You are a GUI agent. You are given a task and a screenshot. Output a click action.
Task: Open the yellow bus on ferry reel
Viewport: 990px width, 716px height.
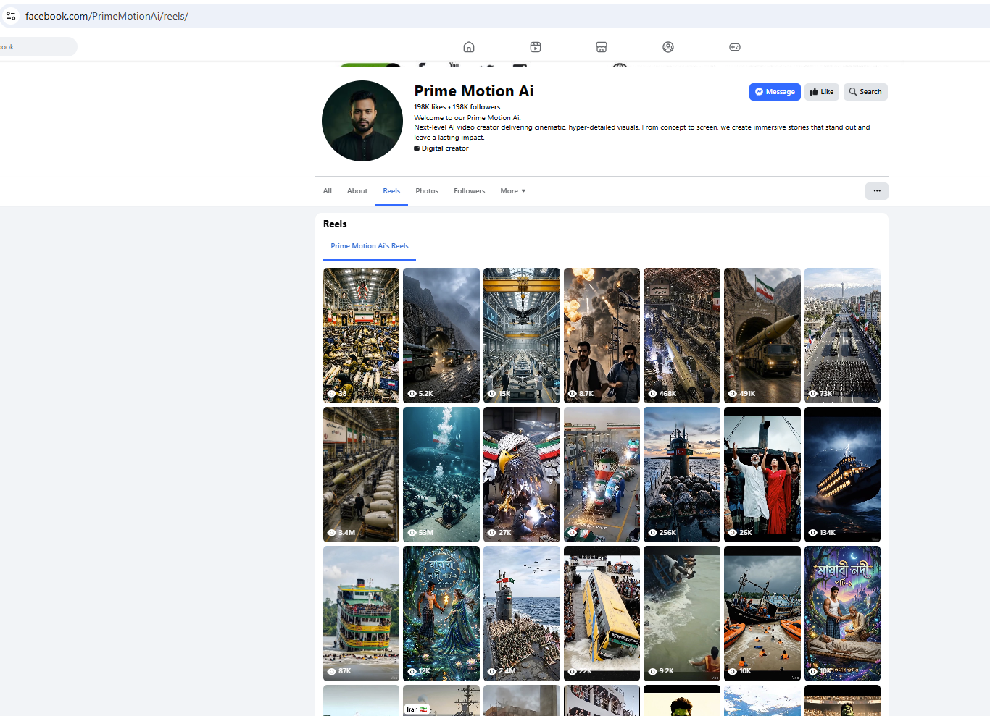[602, 613]
